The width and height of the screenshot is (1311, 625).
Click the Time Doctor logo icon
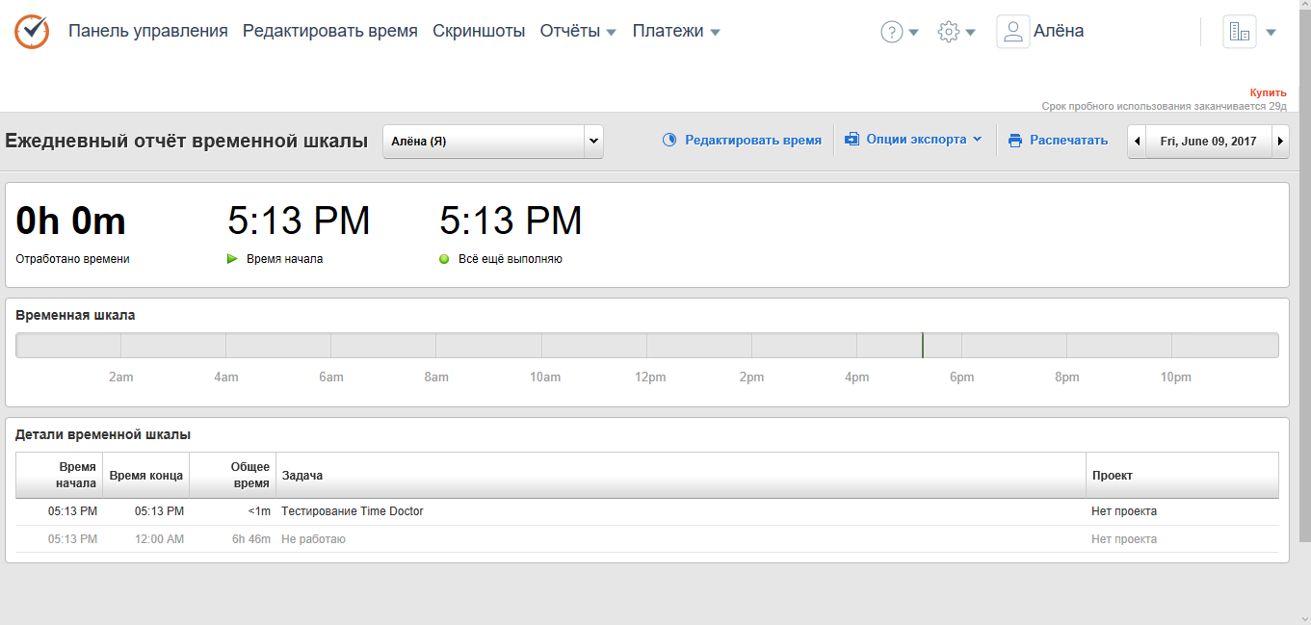coord(31,30)
